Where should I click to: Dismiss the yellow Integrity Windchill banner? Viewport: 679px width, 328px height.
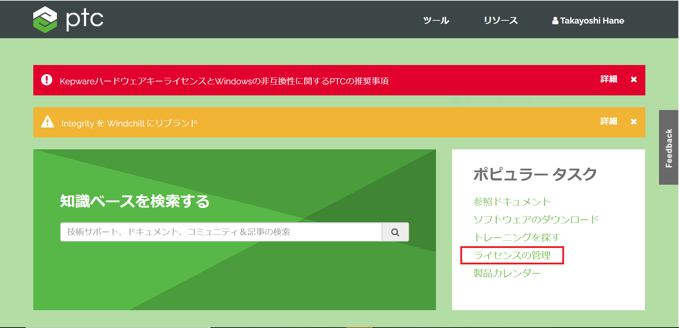tap(634, 121)
